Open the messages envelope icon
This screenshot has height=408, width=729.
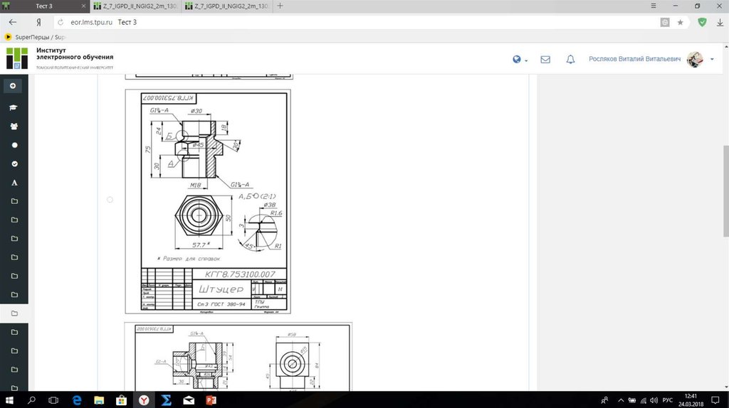(545, 60)
